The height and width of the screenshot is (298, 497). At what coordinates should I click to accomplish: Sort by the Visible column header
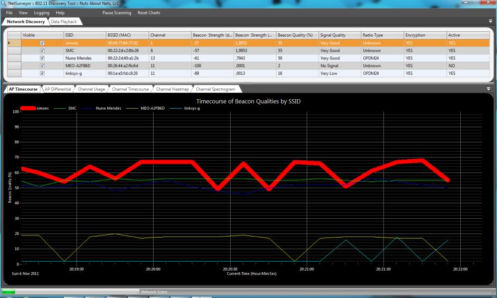pyautogui.click(x=42, y=35)
